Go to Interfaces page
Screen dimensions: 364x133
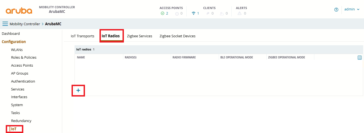coord(19,97)
